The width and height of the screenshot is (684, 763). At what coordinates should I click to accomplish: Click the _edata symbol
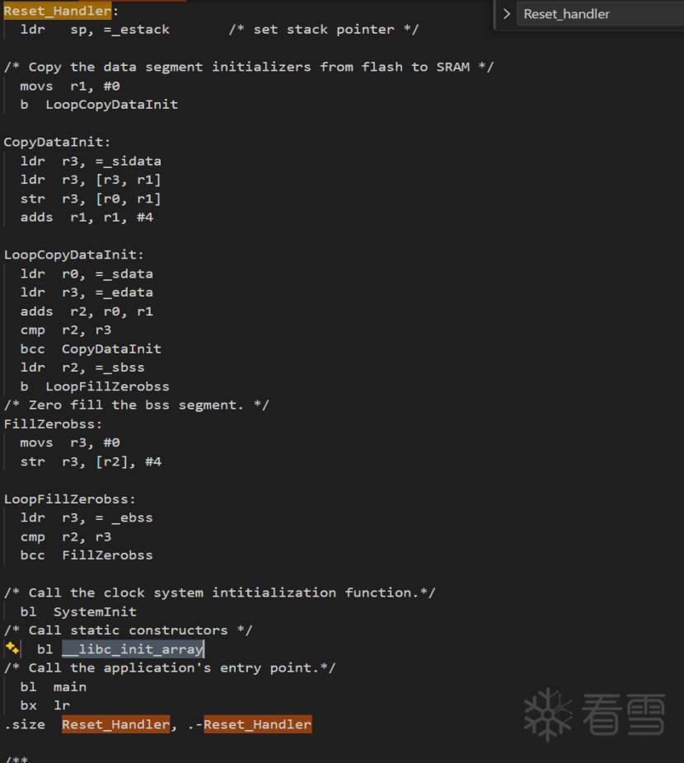coord(129,293)
